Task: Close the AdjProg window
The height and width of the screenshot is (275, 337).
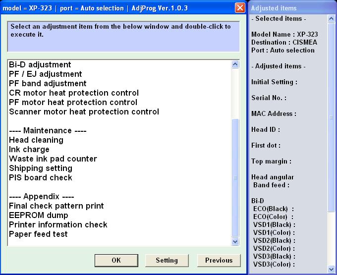Action: tap(240, 8)
